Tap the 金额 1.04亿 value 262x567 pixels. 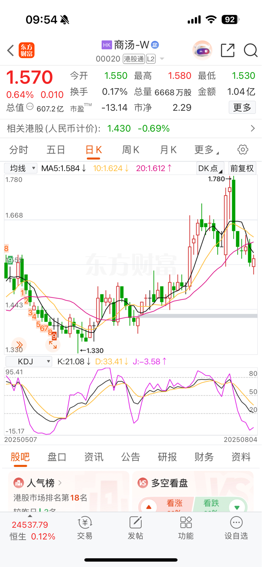227,92
